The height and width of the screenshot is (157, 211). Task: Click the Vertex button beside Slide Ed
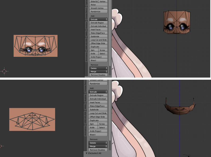(x=103, y=1)
